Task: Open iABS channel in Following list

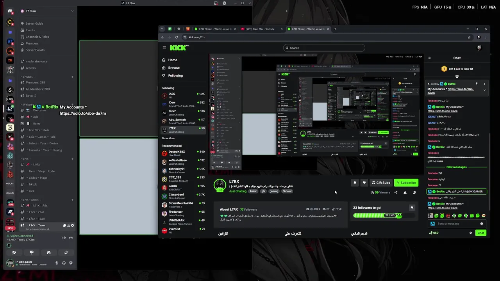Action: pyautogui.click(x=183, y=95)
